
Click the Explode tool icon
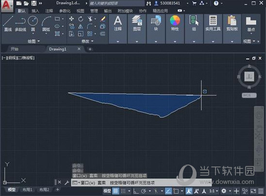(103, 26)
